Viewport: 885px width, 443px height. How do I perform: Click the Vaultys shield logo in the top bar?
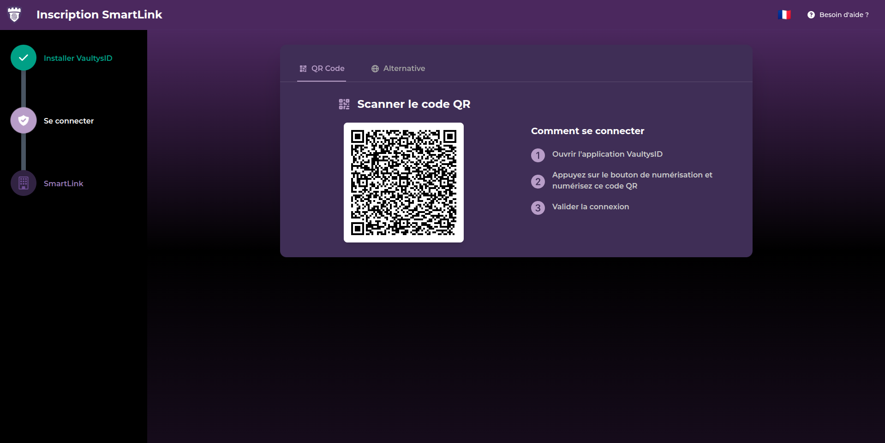[x=14, y=14]
